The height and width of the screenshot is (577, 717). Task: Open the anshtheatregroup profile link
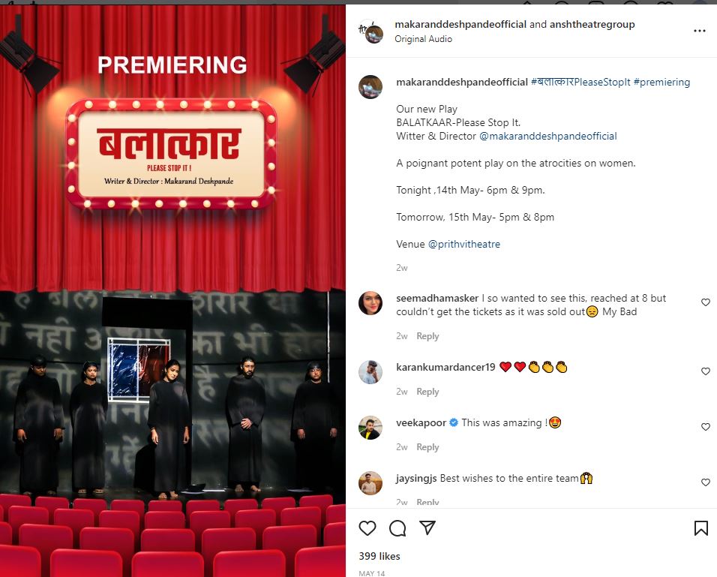tap(592, 24)
